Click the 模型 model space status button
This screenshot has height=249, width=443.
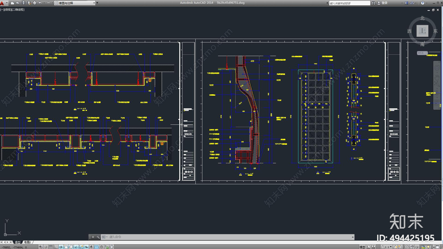[x=362, y=247]
